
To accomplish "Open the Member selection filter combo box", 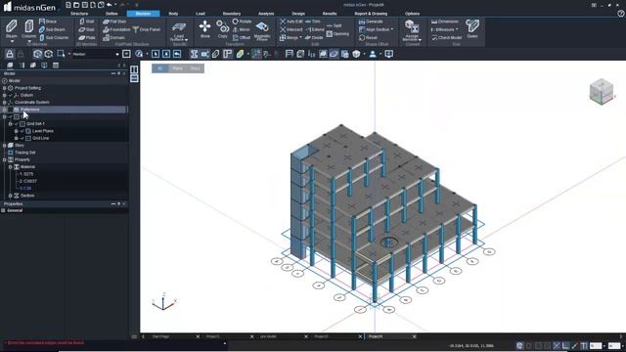I will [x=96, y=54].
